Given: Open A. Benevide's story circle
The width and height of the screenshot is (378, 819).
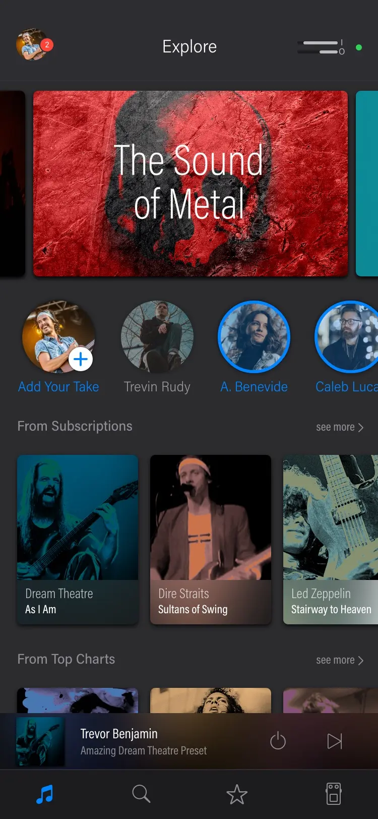Looking at the screenshot, I should [x=254, y=337].
